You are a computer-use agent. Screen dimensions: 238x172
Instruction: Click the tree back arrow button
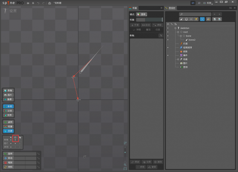point(215,14)
